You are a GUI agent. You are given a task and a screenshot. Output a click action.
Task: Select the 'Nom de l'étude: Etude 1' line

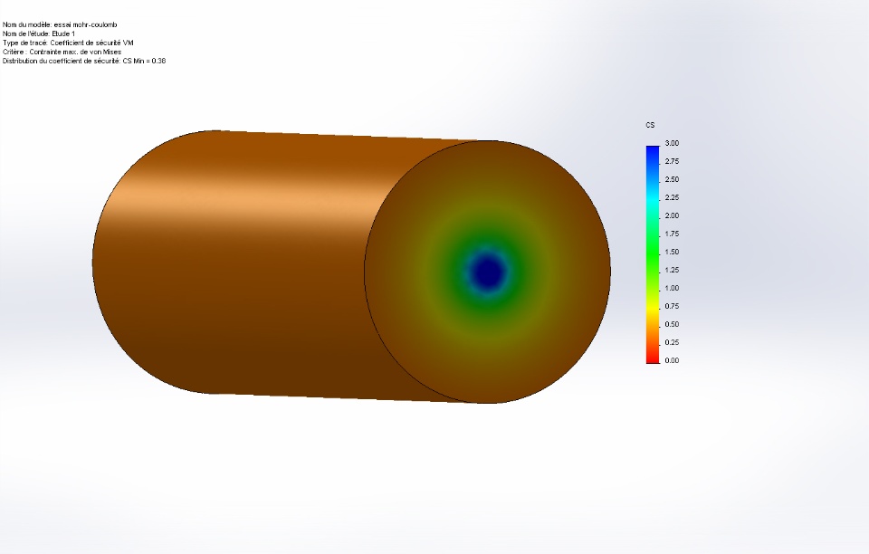(39, 33)
